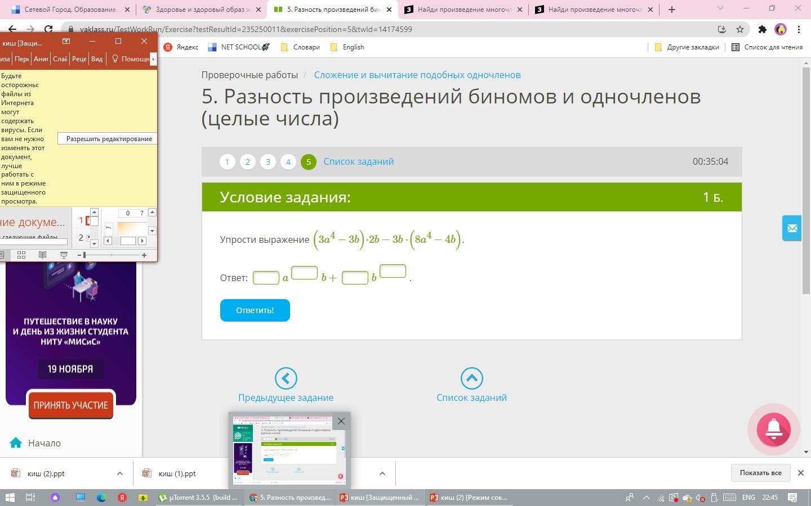Screen dimensions: 811x506
Task: Go to task number 1
Action: (228, 162)
